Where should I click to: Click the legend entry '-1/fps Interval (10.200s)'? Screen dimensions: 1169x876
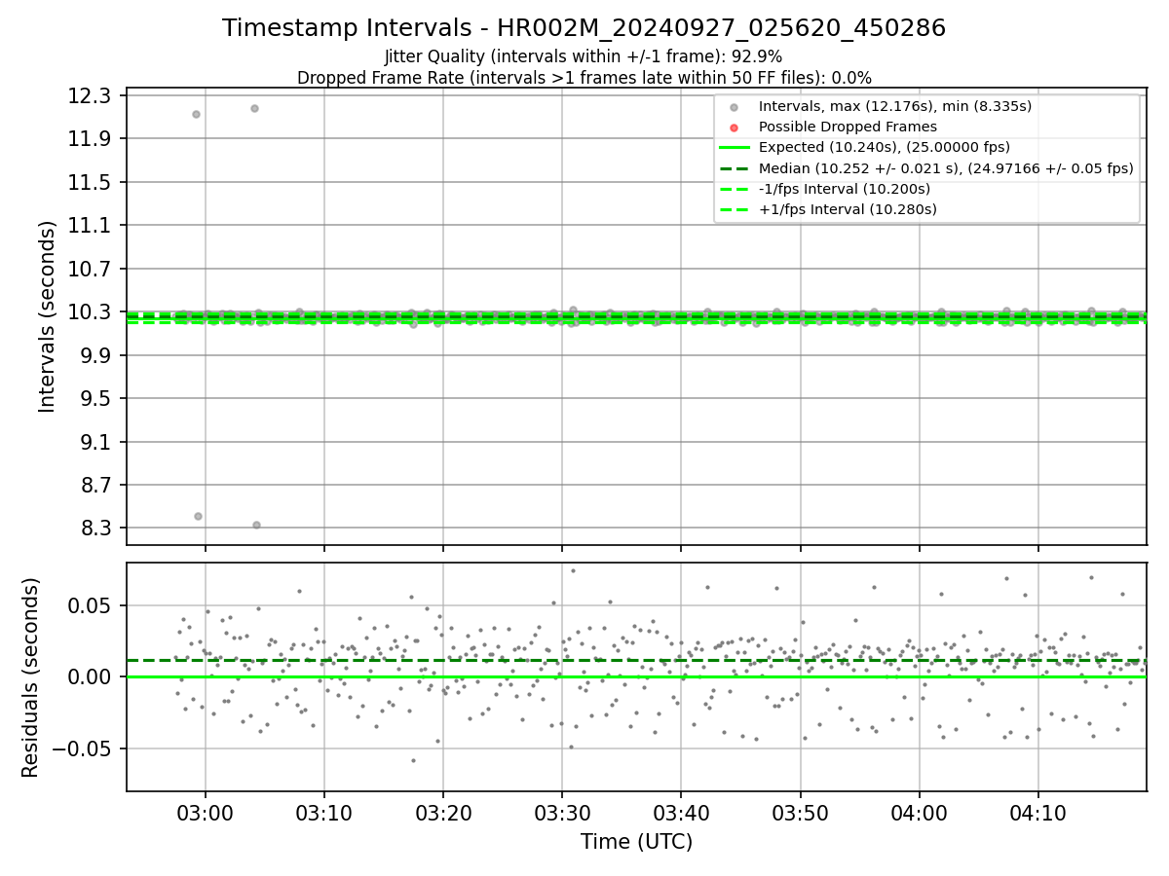[x=845, y=189]
